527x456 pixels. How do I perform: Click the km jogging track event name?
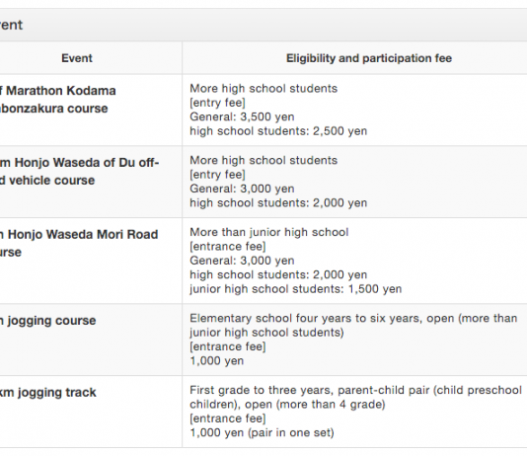(48, 393)
